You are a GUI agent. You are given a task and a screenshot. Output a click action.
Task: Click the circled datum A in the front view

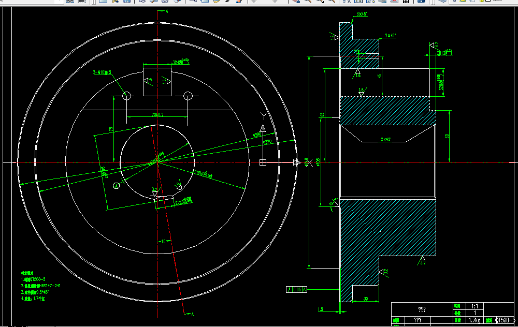pyautogui.click(x=116, y=186)
